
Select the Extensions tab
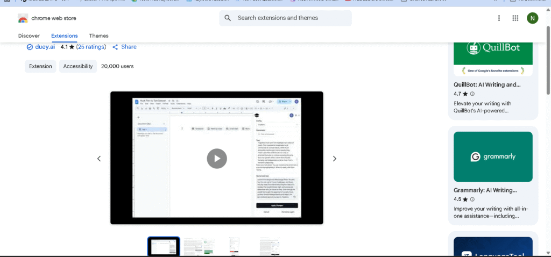point(65,36)
